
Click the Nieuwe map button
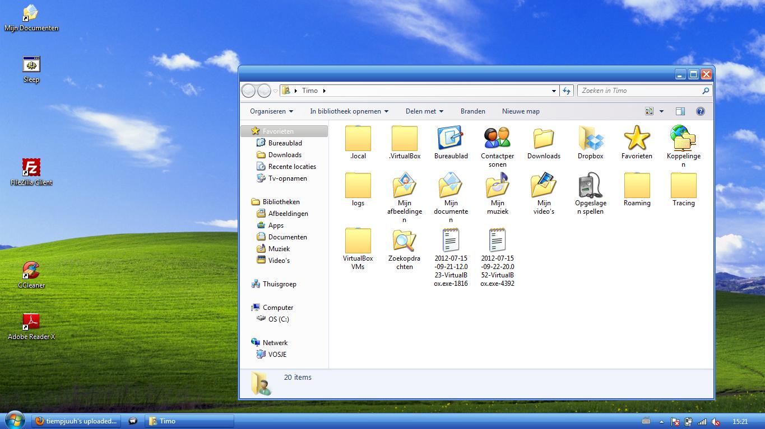(521, 111)
